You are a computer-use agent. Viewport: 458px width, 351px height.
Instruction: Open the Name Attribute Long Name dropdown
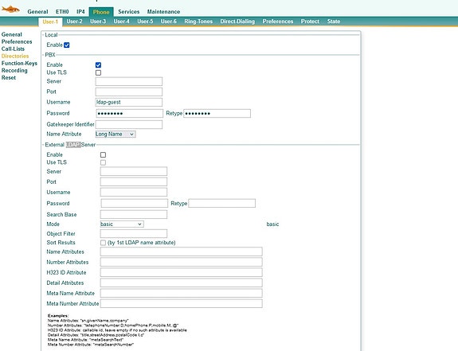[x=115, y=135]
